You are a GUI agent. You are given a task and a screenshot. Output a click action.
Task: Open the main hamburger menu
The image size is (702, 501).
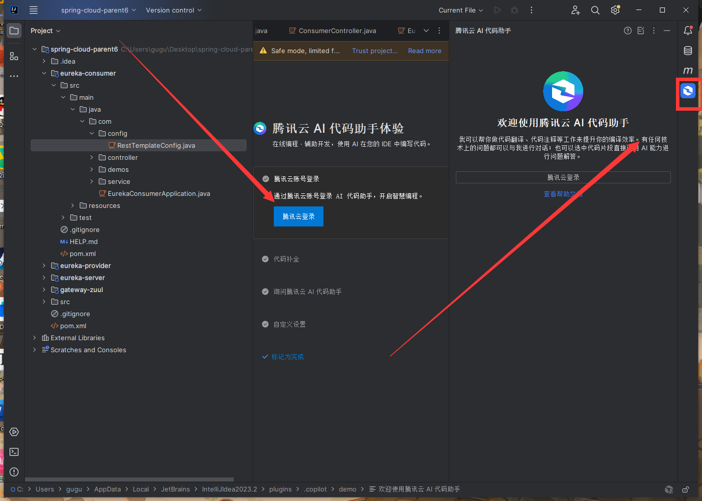pyautogui.click(x=34, y=10)
